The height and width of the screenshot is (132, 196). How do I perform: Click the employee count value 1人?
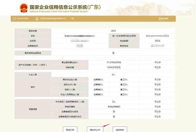pyautogui.click(x=113, y=74)
